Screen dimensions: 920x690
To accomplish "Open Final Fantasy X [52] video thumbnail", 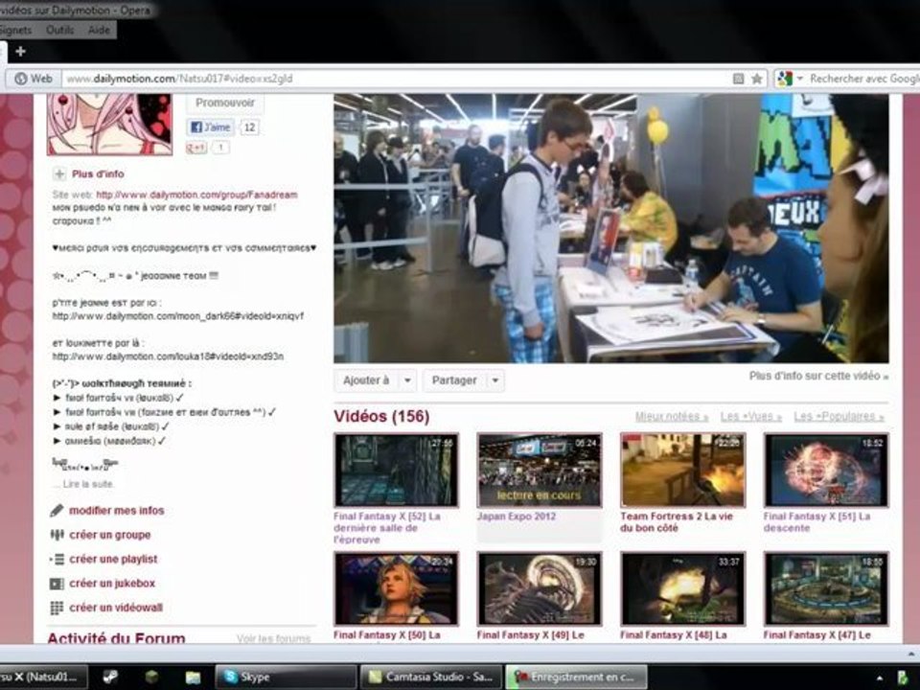I will point(396,470).
